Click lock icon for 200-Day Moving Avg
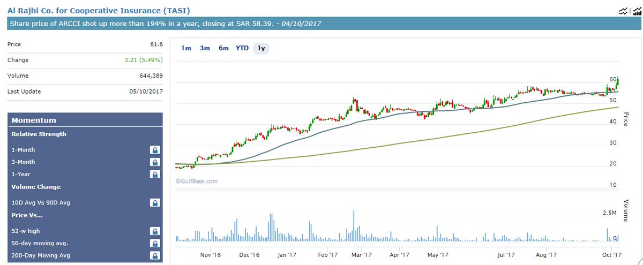643x265 pixels. [154, 256]
